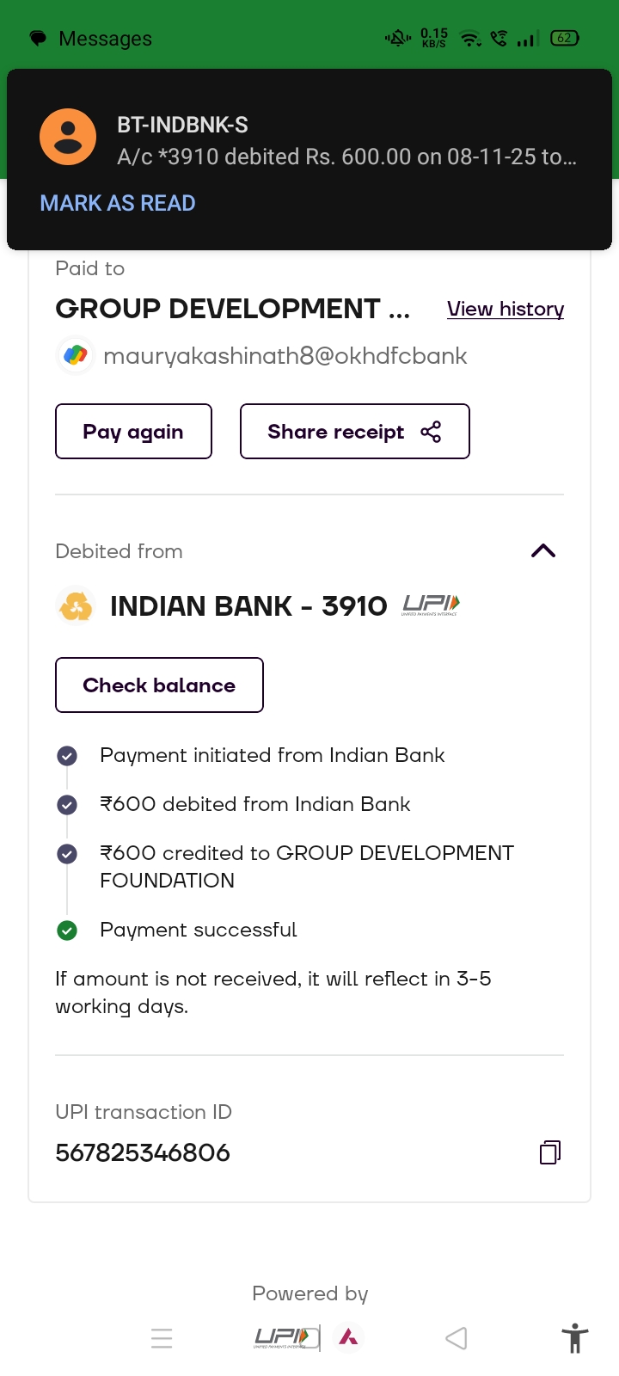Tap the notification sender avatar icon
Viewport: 619px width, 1376px height.
pos(68,137)
